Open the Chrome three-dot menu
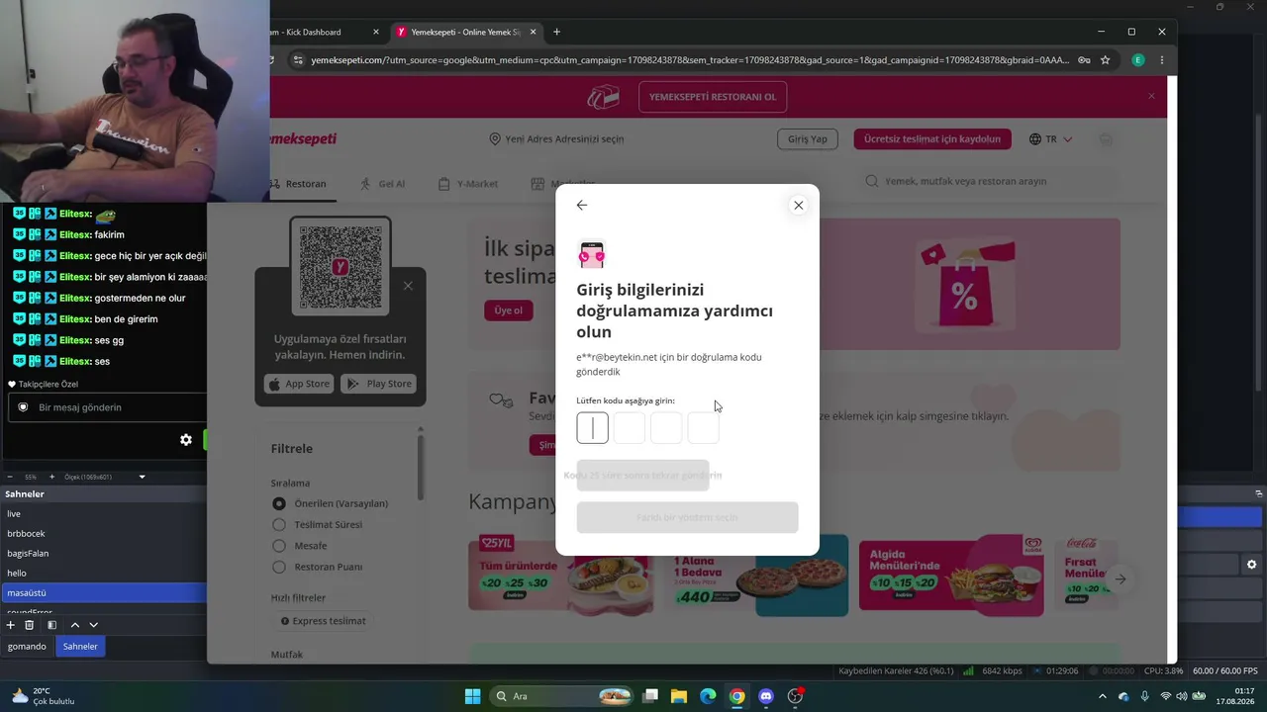Screen dimensions: 1267x712 click(1162, 60)
